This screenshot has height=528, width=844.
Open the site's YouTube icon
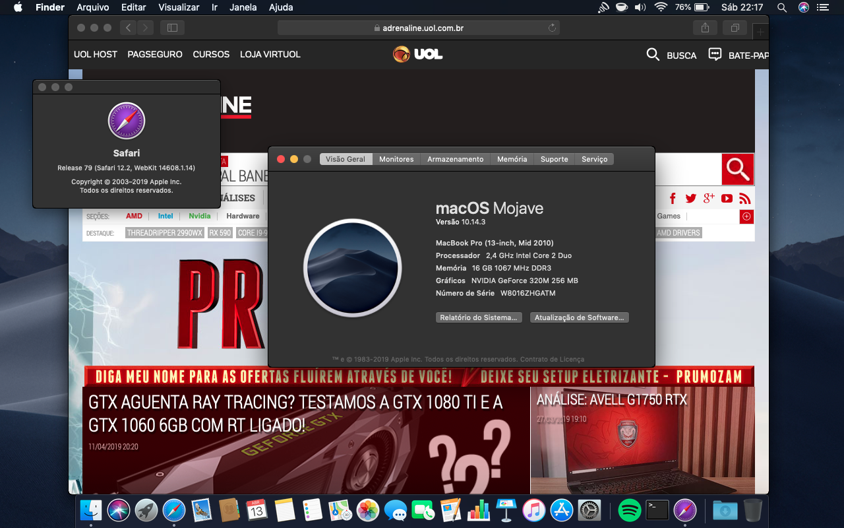pyautogui.click(x=727, y=199)
